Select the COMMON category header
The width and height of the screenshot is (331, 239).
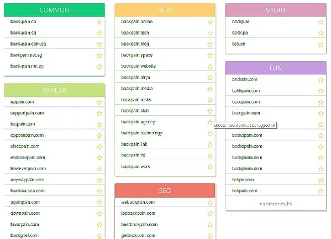point(55,10)
